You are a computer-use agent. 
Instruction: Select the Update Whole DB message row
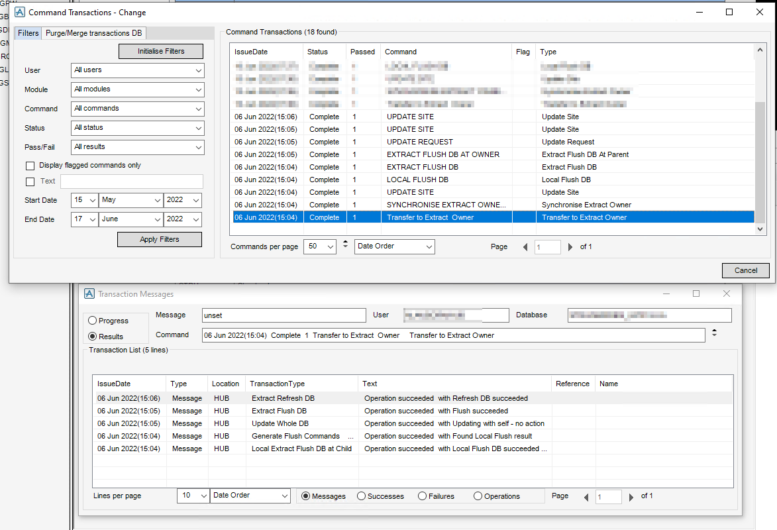coord(413,423)
